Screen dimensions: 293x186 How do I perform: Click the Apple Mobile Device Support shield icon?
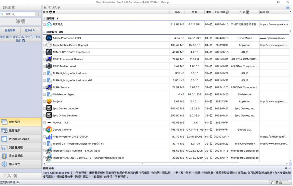[x=49, y=45]
